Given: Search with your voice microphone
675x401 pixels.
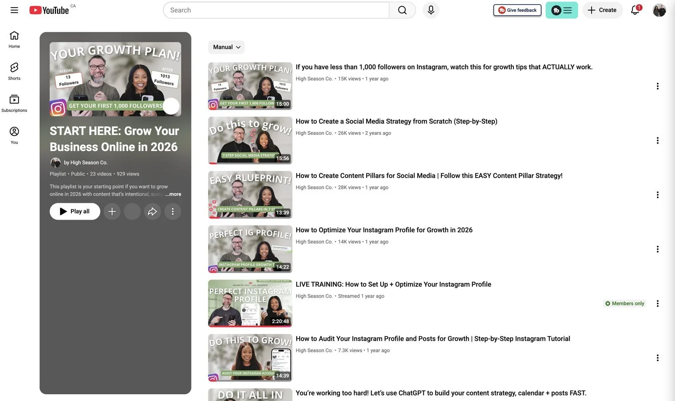Looking at the screenshot, I should point(431,10).
